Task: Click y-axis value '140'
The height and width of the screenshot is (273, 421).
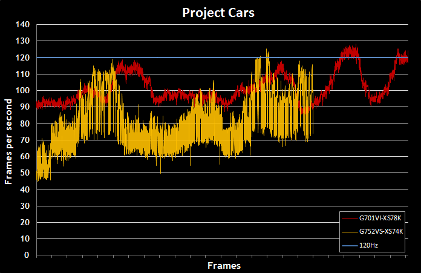Action: tap(22, 24)
